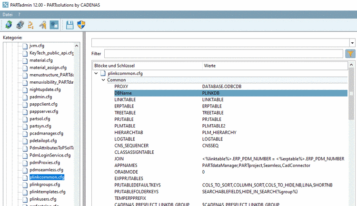Click the APPNAMES value listing PARTdataManager

[256, 166]
